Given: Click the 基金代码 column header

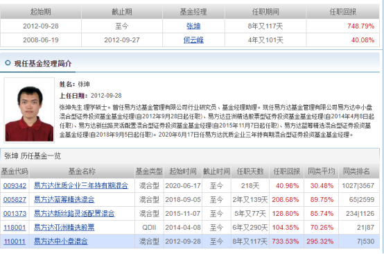Looking at the screenshot, I should tap(15, 171).
